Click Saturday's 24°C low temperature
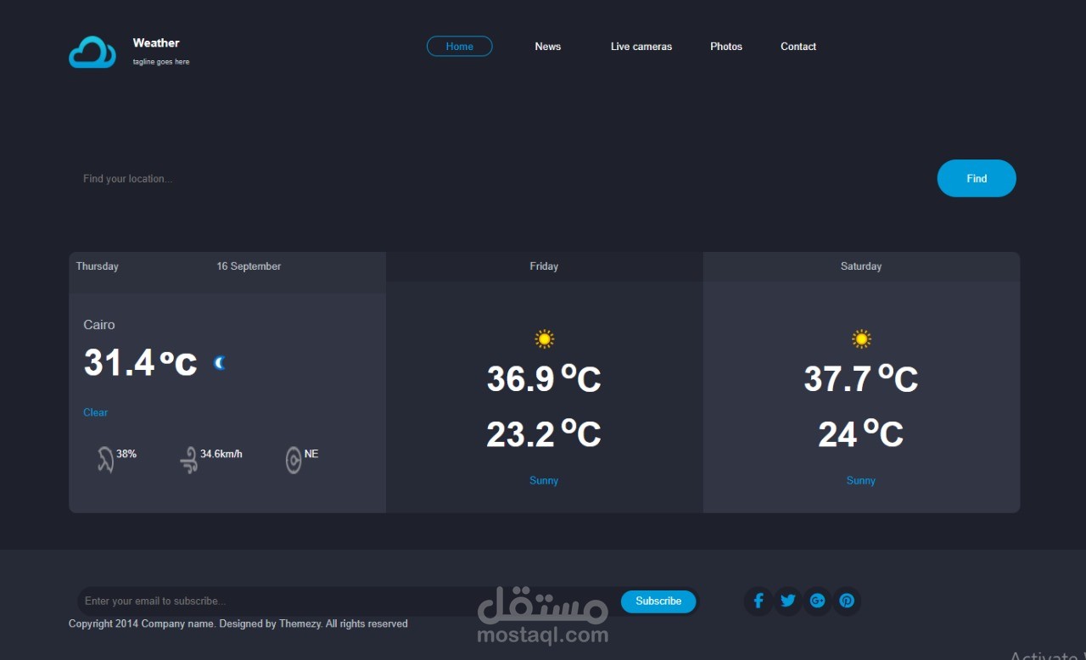 (x=861, y=434)
